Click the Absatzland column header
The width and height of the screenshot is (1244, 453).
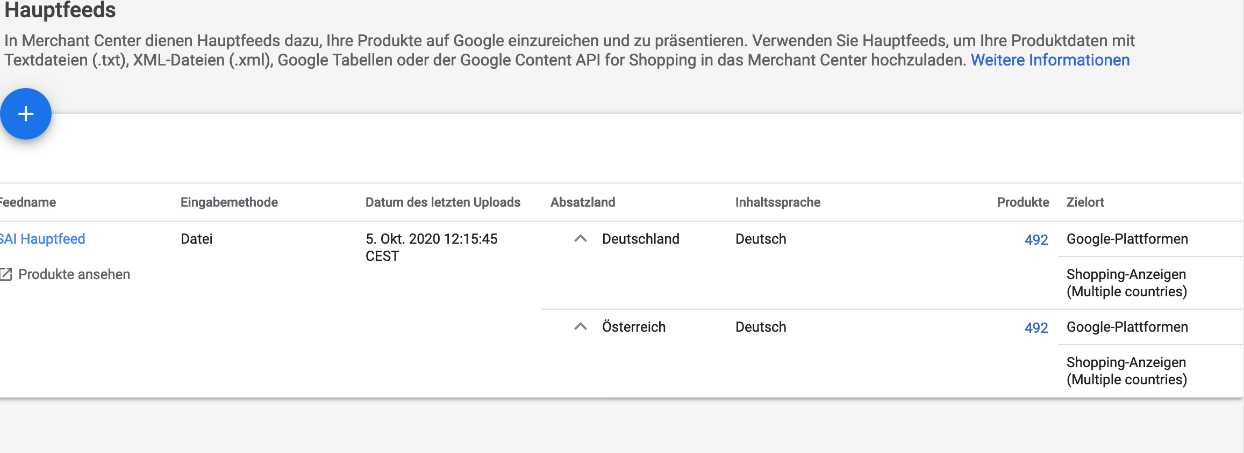click(x=583, y=202)
